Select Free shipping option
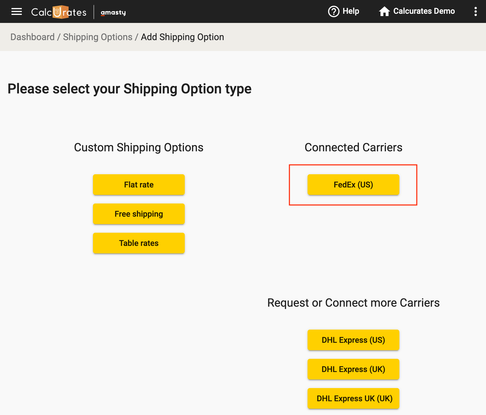Viewport: 486px width, 415px height. (139, 214)
